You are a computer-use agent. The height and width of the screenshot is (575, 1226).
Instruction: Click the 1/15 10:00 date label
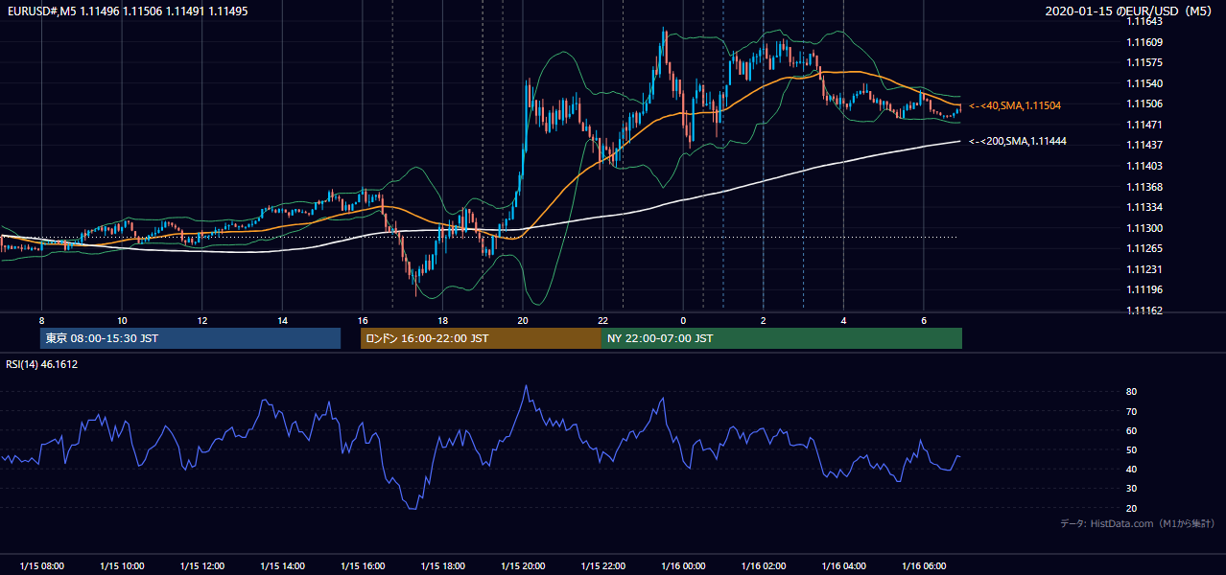[122, 566]
